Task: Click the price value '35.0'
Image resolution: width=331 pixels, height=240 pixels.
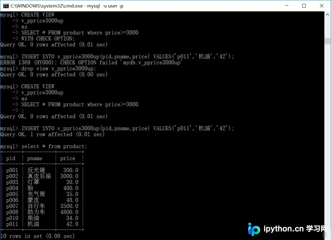Action: tap(72, 194)
